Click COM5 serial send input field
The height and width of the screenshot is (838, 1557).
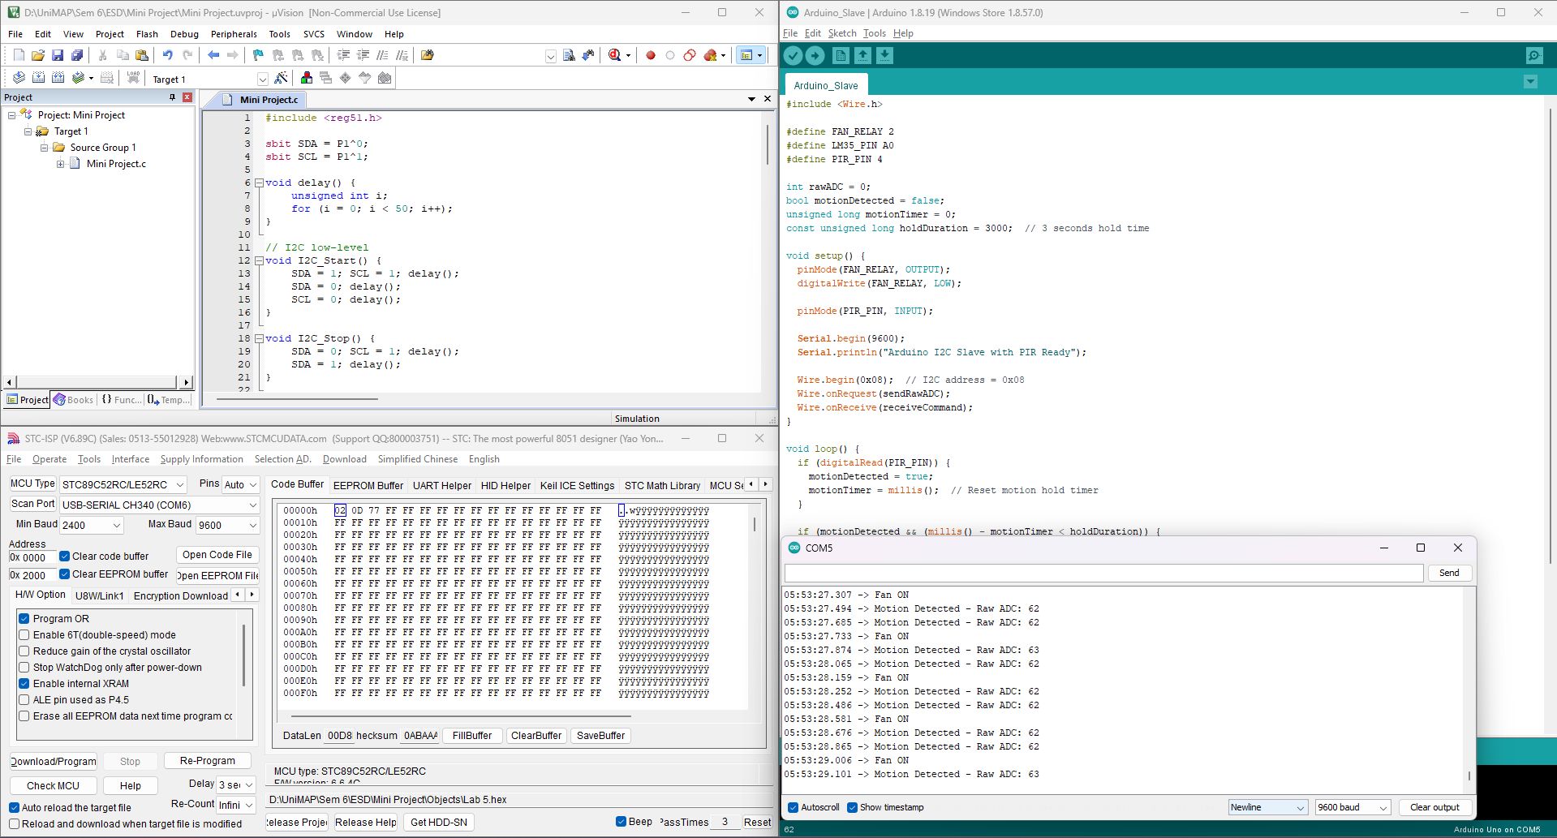(1103, 573)
